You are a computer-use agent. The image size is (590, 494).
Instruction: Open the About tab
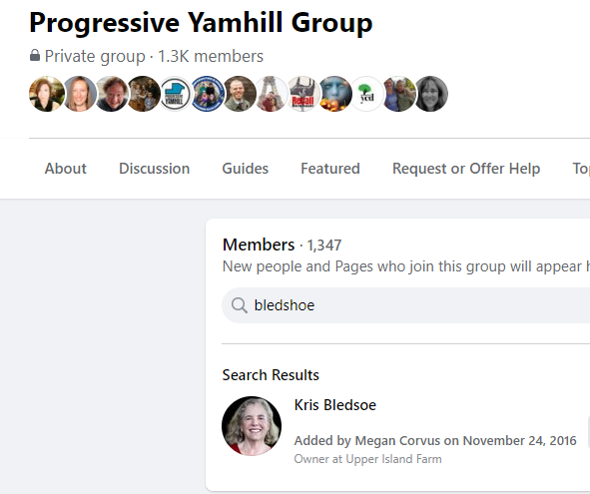pyautogui.click(x=66, y=169)
